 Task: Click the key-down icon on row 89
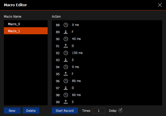coord(66,32)
